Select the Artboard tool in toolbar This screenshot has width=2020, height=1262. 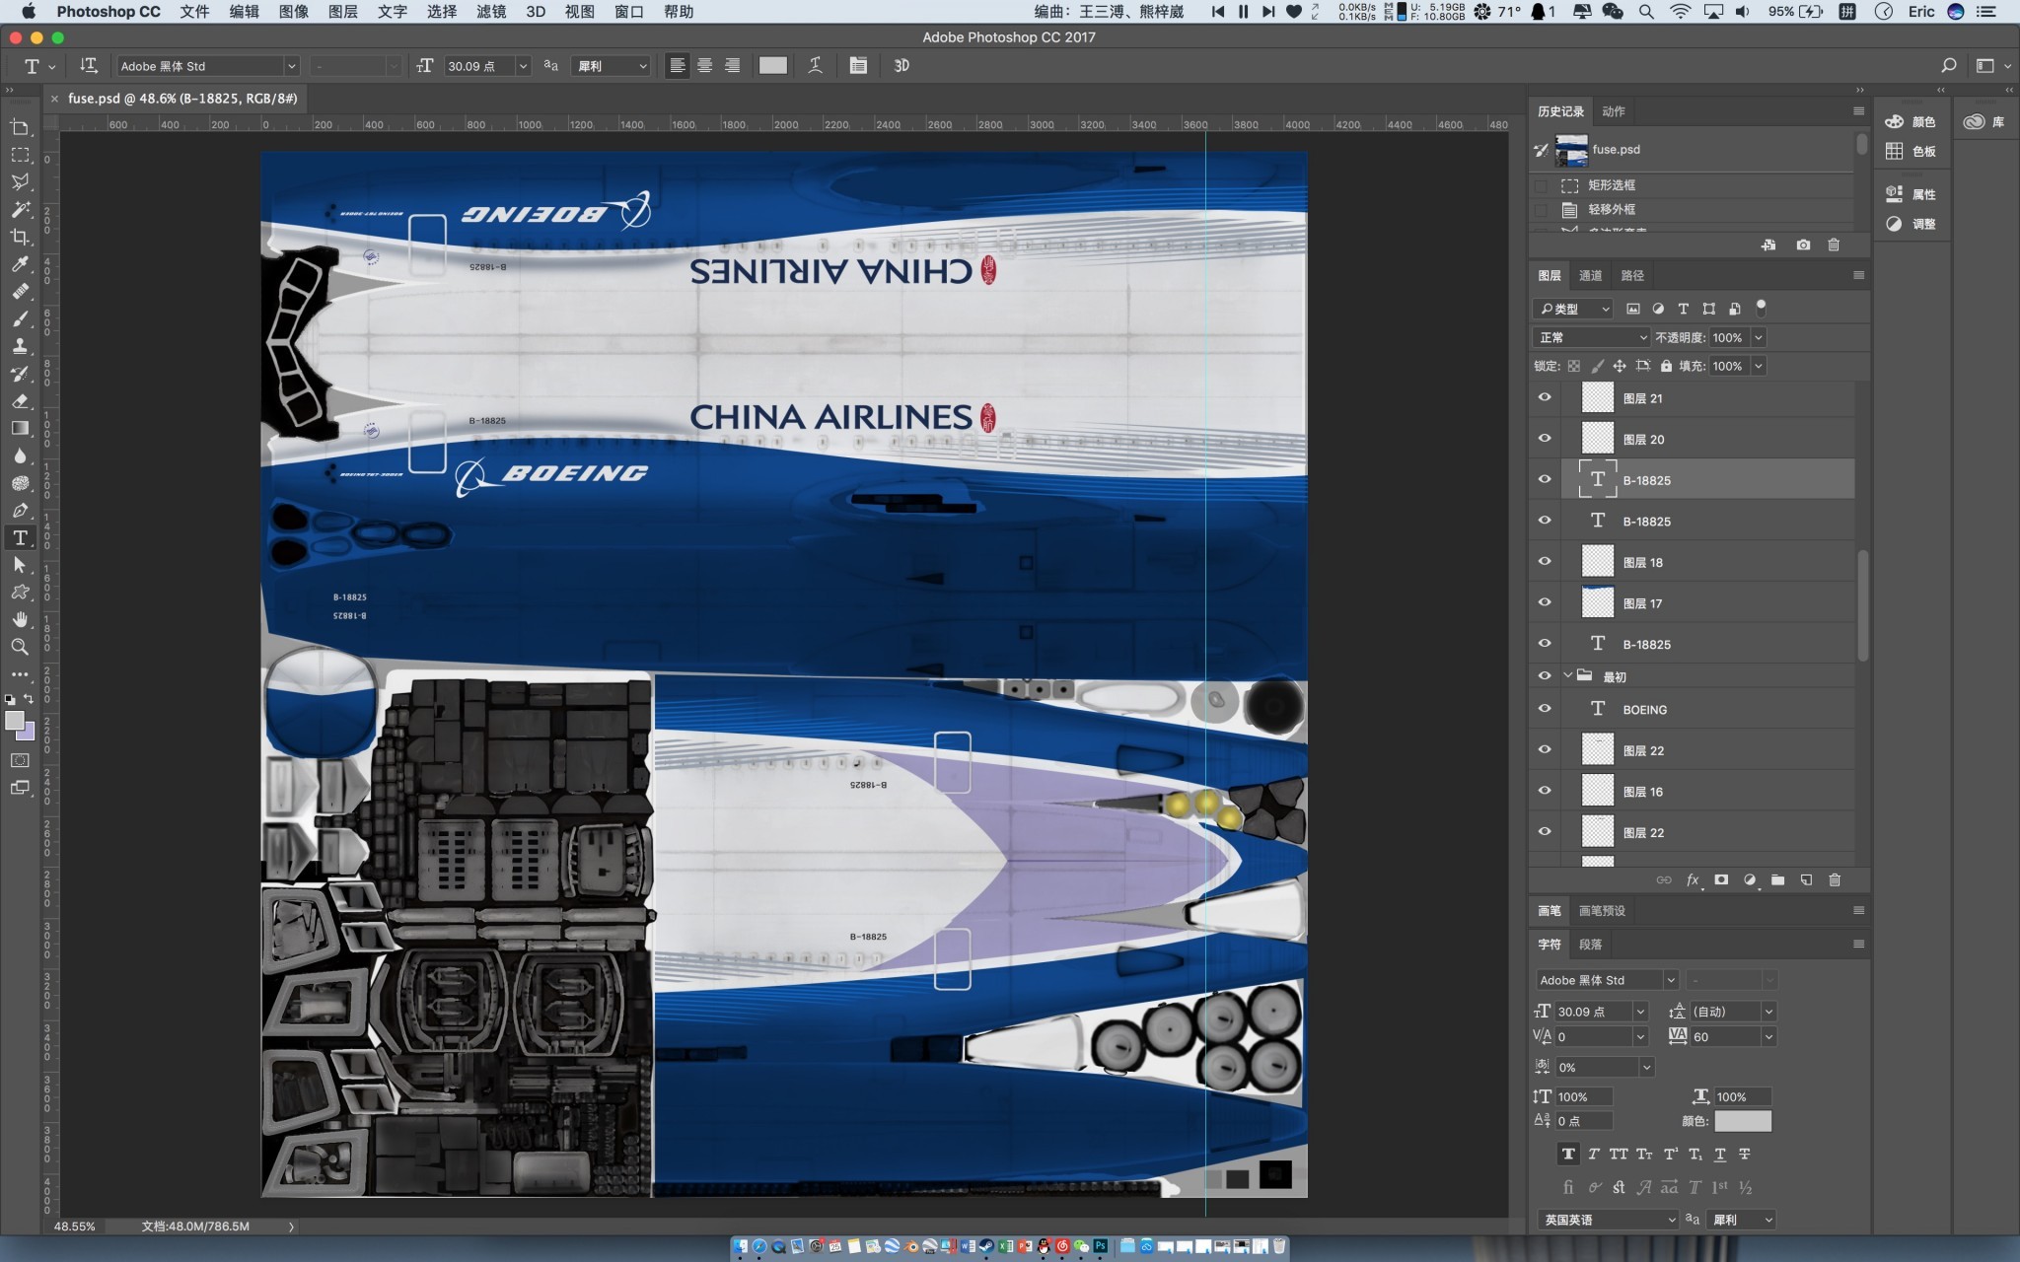pyautogui.click(x=20, y=127)
